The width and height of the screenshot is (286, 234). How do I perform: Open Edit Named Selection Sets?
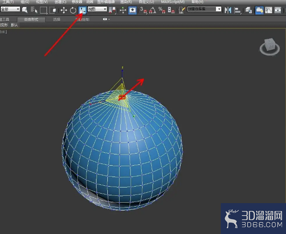[182, 10]
